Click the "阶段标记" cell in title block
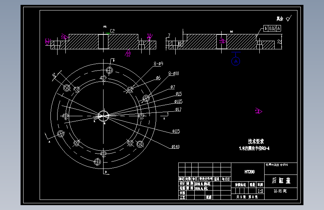Viewport: 324px width, 210px height. coord(240,185)
